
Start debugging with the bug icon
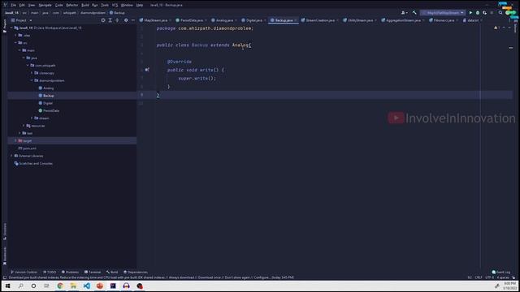pyautogui.click(x=478, y=13)
